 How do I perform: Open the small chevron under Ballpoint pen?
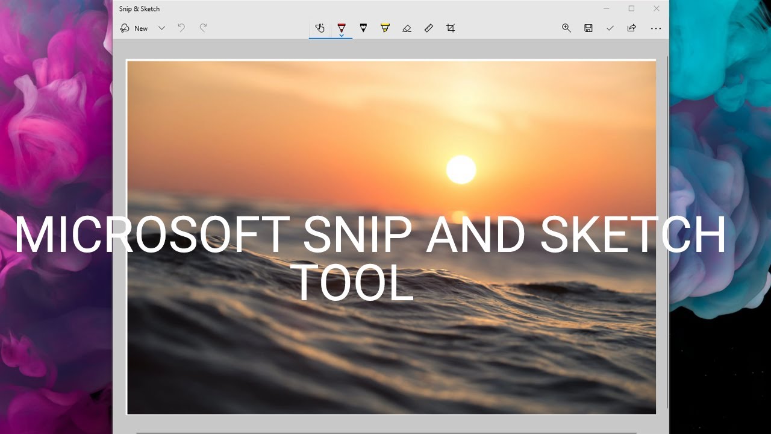coord(342,35)
